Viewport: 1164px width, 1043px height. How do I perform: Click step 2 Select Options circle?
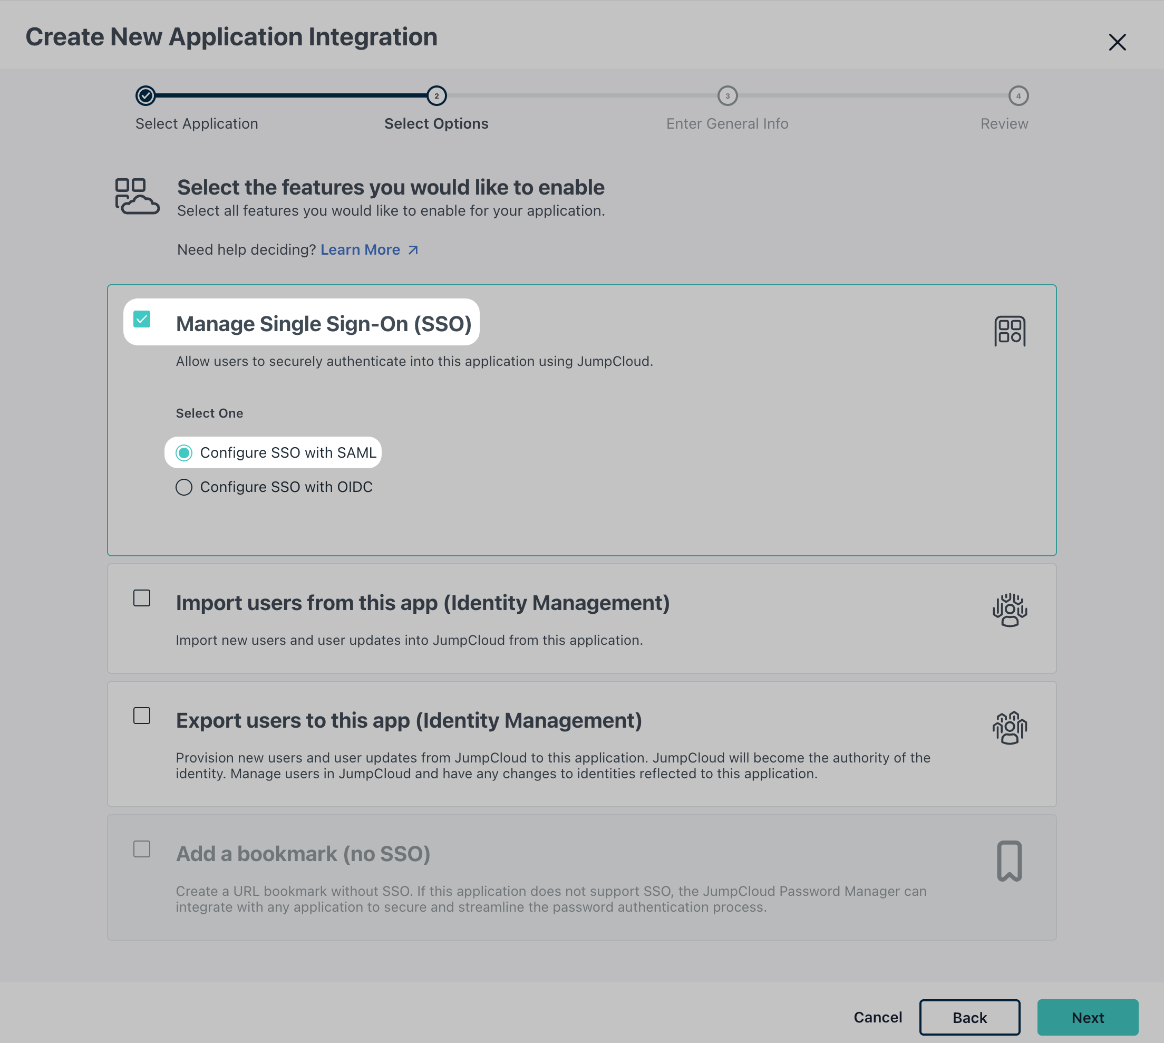click(436, 95)
